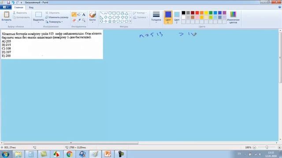Screen dimensions: 282x158
Task: Choose the right arrow shape
Action: (x=118, y=17)
